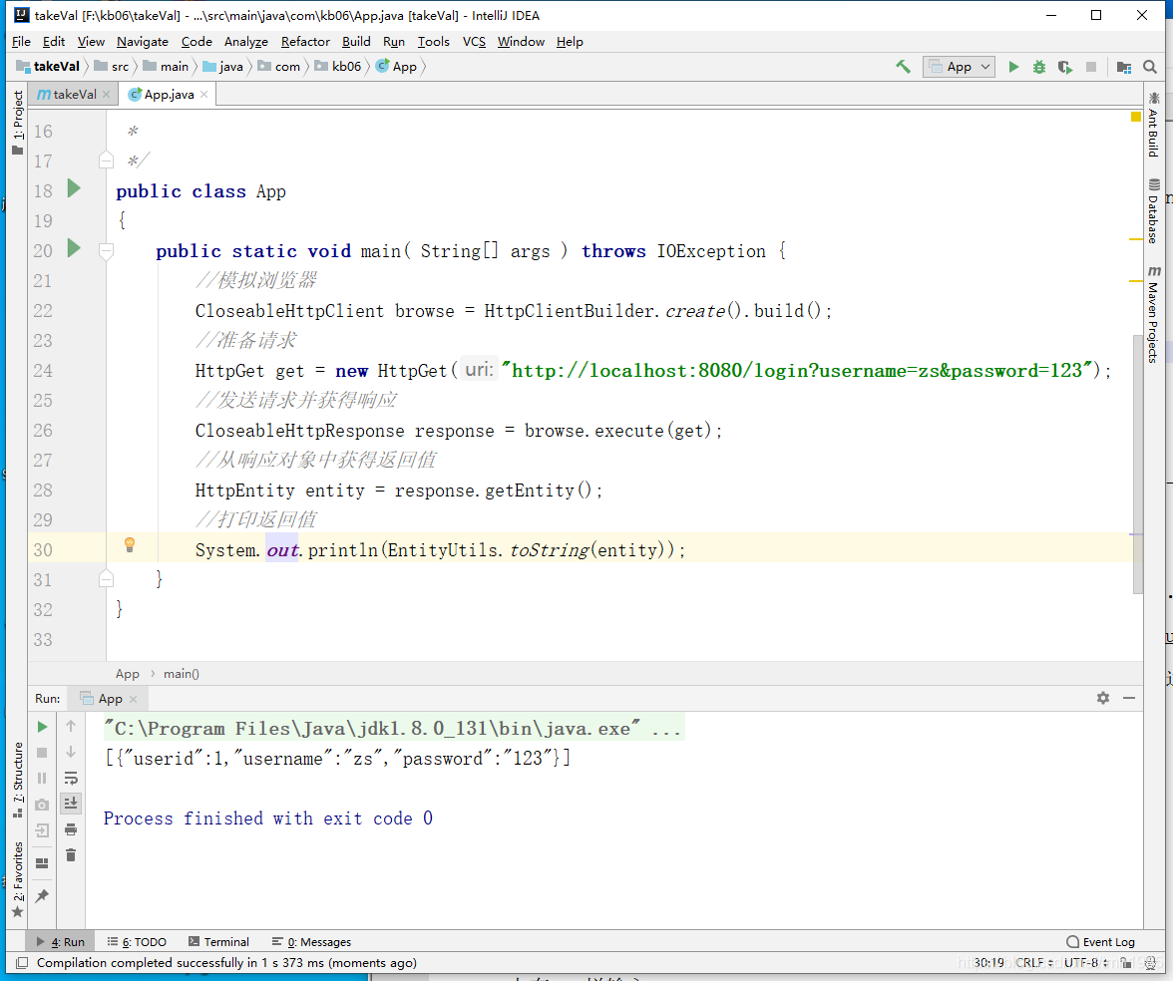Close the App.java editor tab
1173x981 pixels.
pyautogui.click(x=203, y=94)
